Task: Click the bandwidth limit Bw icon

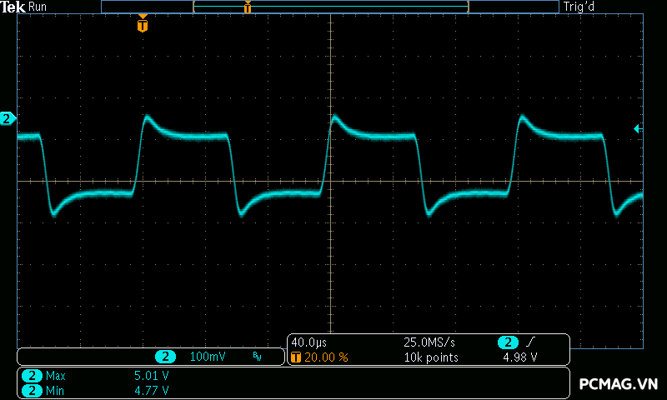Action: [257, 357]
